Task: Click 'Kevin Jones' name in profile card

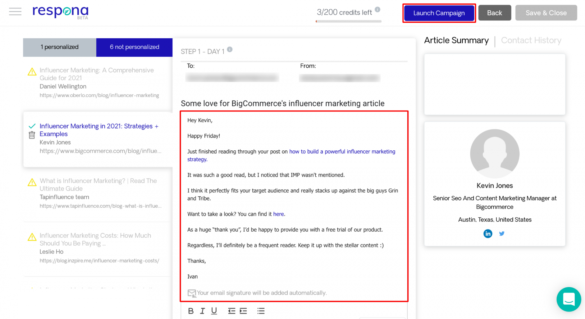Action: click(x=495, y=186)
